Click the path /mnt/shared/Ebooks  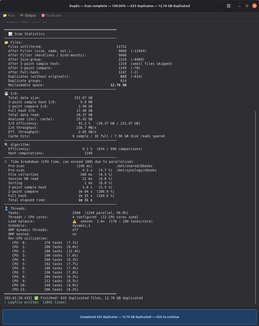(x=135, y=166)
